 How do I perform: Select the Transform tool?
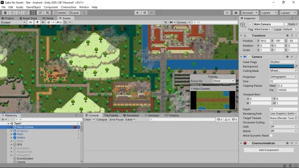(x=40, y=13)
